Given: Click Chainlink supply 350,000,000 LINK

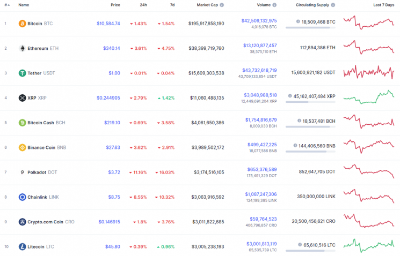Looking at the screenshot, I should click(316, 197).
